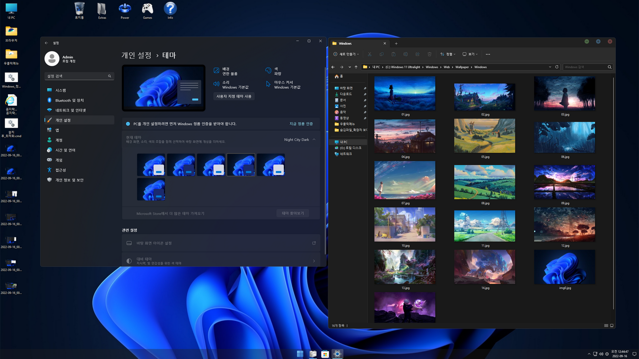
Task: Click the search icon in Settings search box
Action: [109, 76]
